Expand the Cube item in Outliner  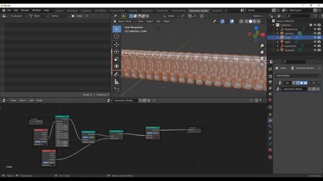click(278, 38)
